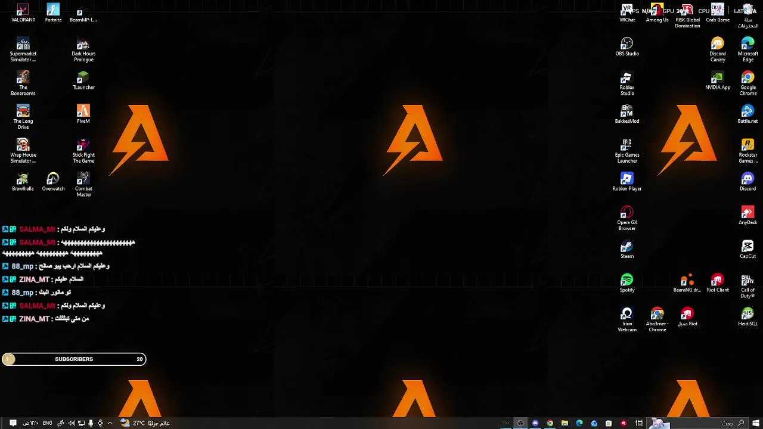Select the عميل Riot desktop icon

tap(687, 317)
